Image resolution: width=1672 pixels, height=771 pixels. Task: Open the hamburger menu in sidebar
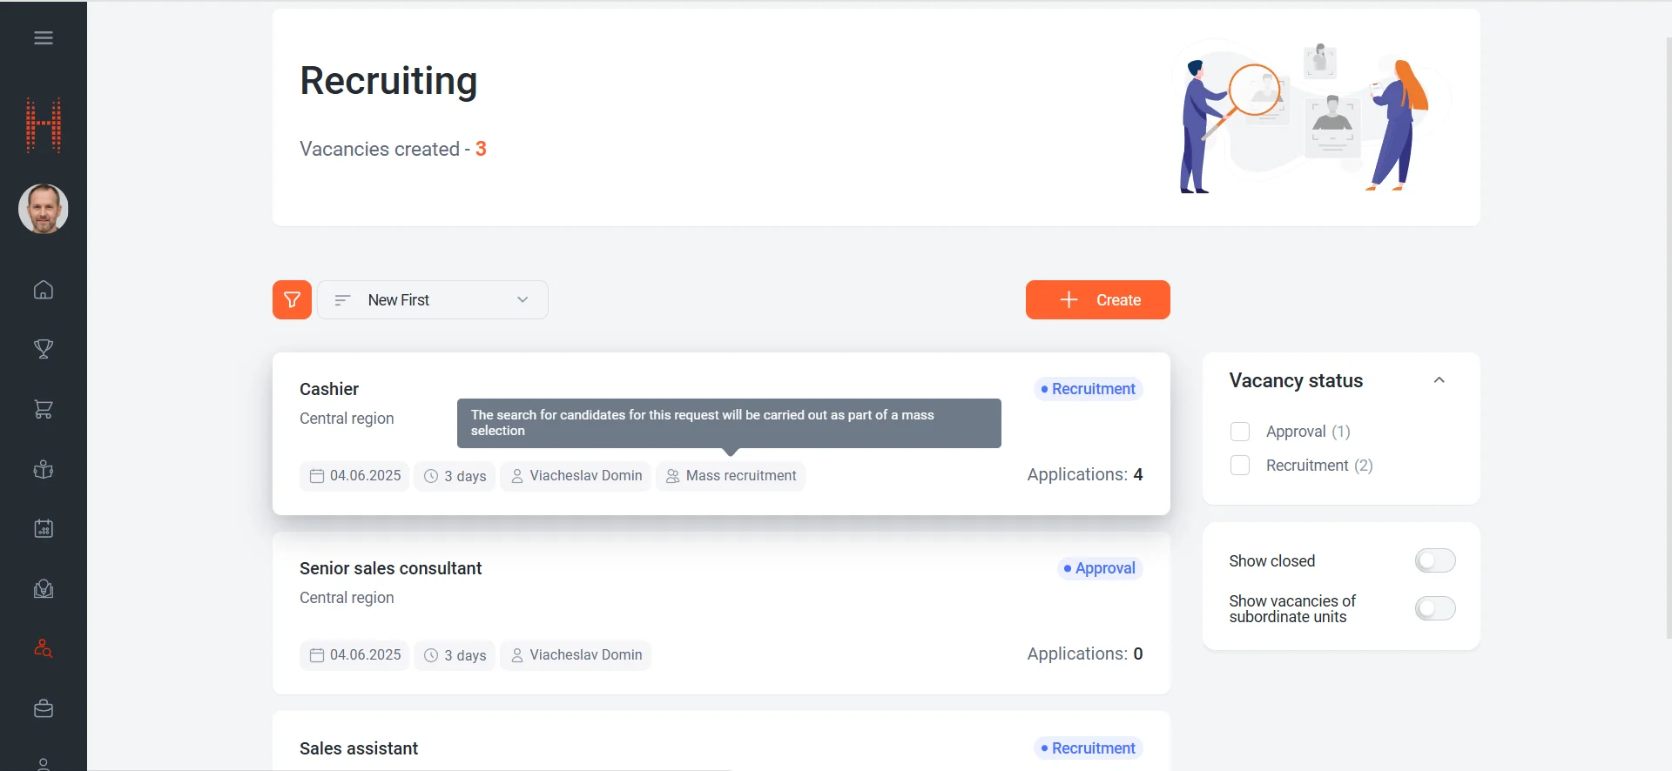[44, 38]
